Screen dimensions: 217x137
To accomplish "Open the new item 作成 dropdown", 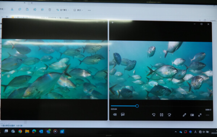I will [3, 9].
